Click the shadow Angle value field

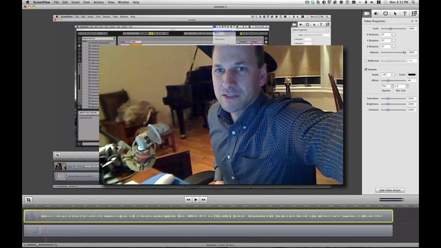tap(386, 74)
